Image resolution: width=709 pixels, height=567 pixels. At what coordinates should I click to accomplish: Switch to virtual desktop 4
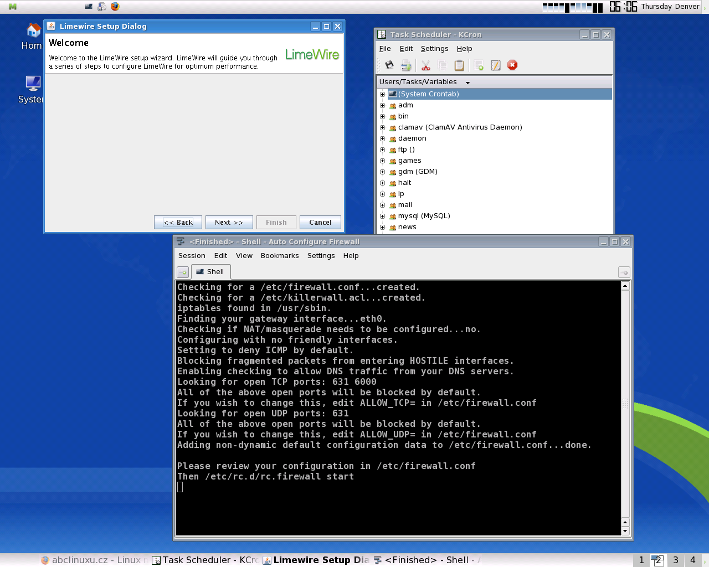pyautogui.click(x=693, y=560)
